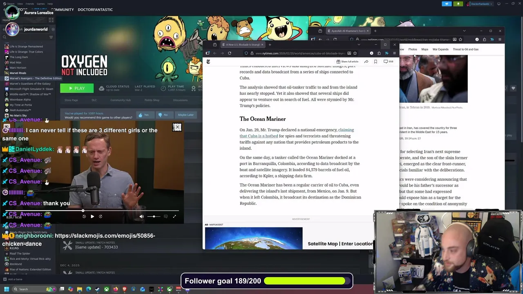This screenshot has height=294, width=523.
Task: Click Share full article button
Action: pyautogui.click(x=347, y=62)
